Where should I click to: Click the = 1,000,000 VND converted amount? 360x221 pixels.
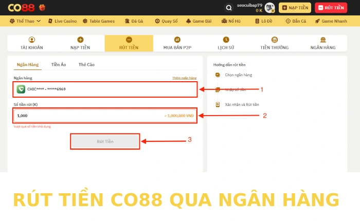(179, 116)
